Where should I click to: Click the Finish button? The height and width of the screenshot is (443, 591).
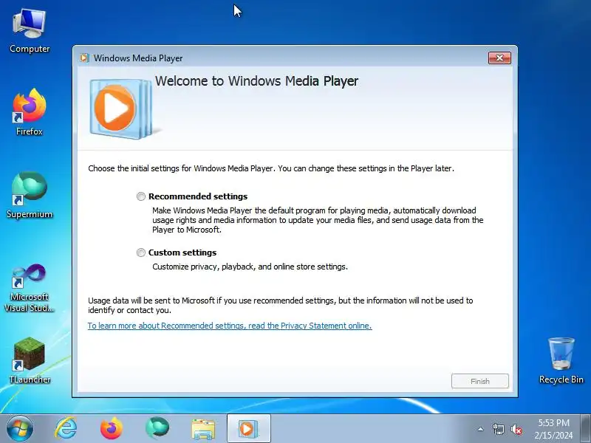(x=479, y=381)
